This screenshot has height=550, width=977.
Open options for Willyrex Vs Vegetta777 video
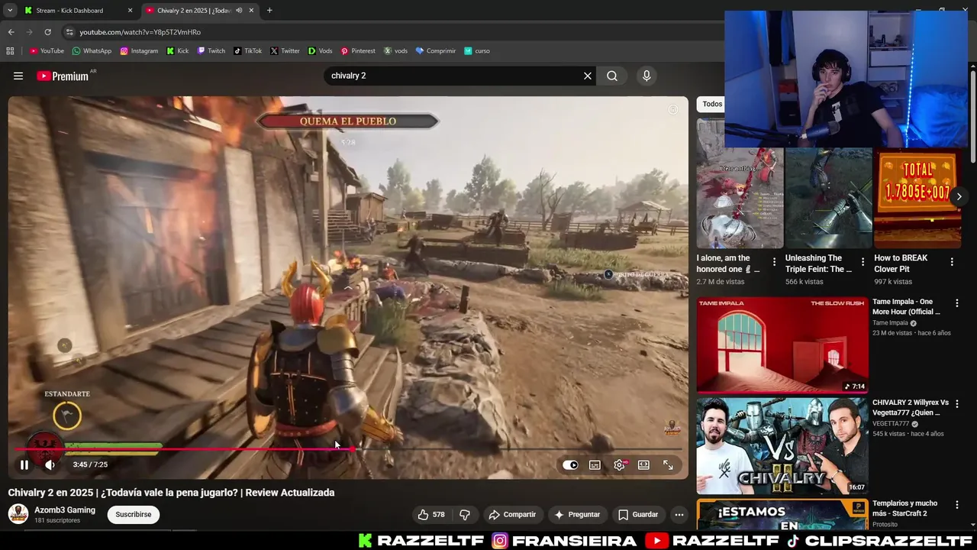957,403
